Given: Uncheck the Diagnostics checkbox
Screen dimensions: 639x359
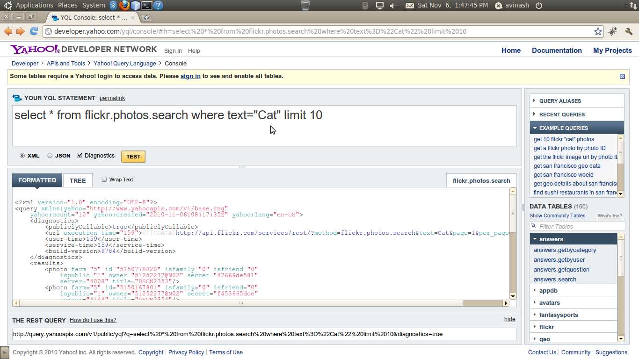Looking at the screenshot, I should 80,156.
